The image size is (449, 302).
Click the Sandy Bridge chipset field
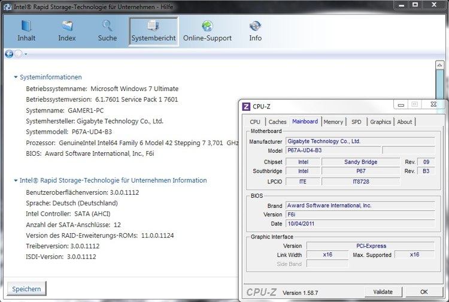(360, 162)
